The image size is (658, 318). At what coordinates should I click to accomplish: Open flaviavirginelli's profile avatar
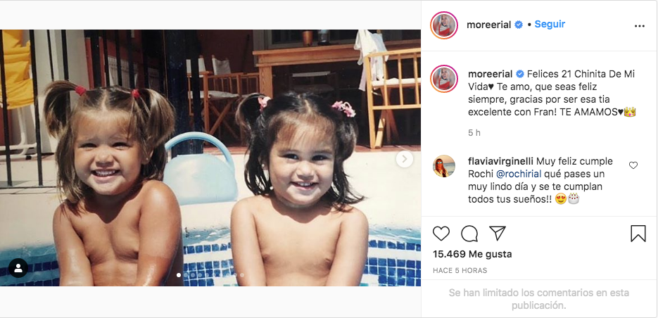pos(443,166)
